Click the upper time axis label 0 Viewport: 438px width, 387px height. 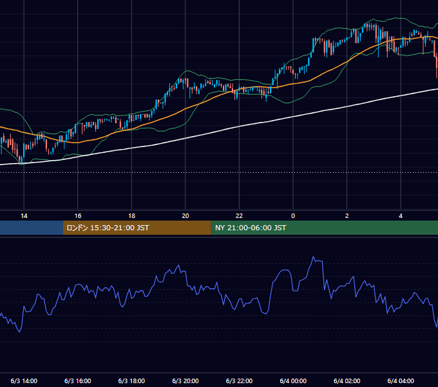(293, 216)
